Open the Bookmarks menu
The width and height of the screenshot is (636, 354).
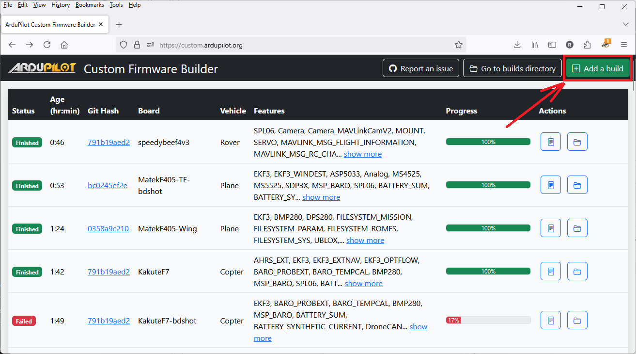[90, 5]
